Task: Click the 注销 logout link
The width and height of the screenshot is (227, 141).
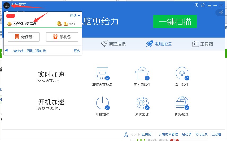Action: 73,16
